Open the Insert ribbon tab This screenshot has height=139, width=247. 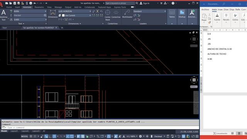(17, 7)
